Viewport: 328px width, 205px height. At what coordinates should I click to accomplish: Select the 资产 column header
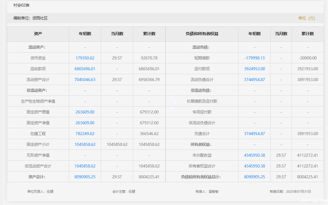(x=38, y=34)
